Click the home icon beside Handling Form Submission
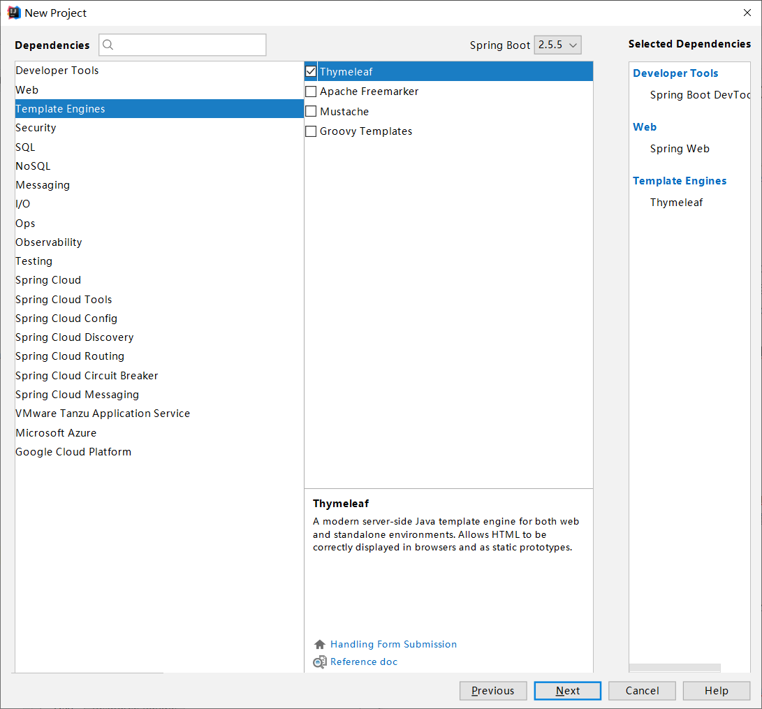 319,644
